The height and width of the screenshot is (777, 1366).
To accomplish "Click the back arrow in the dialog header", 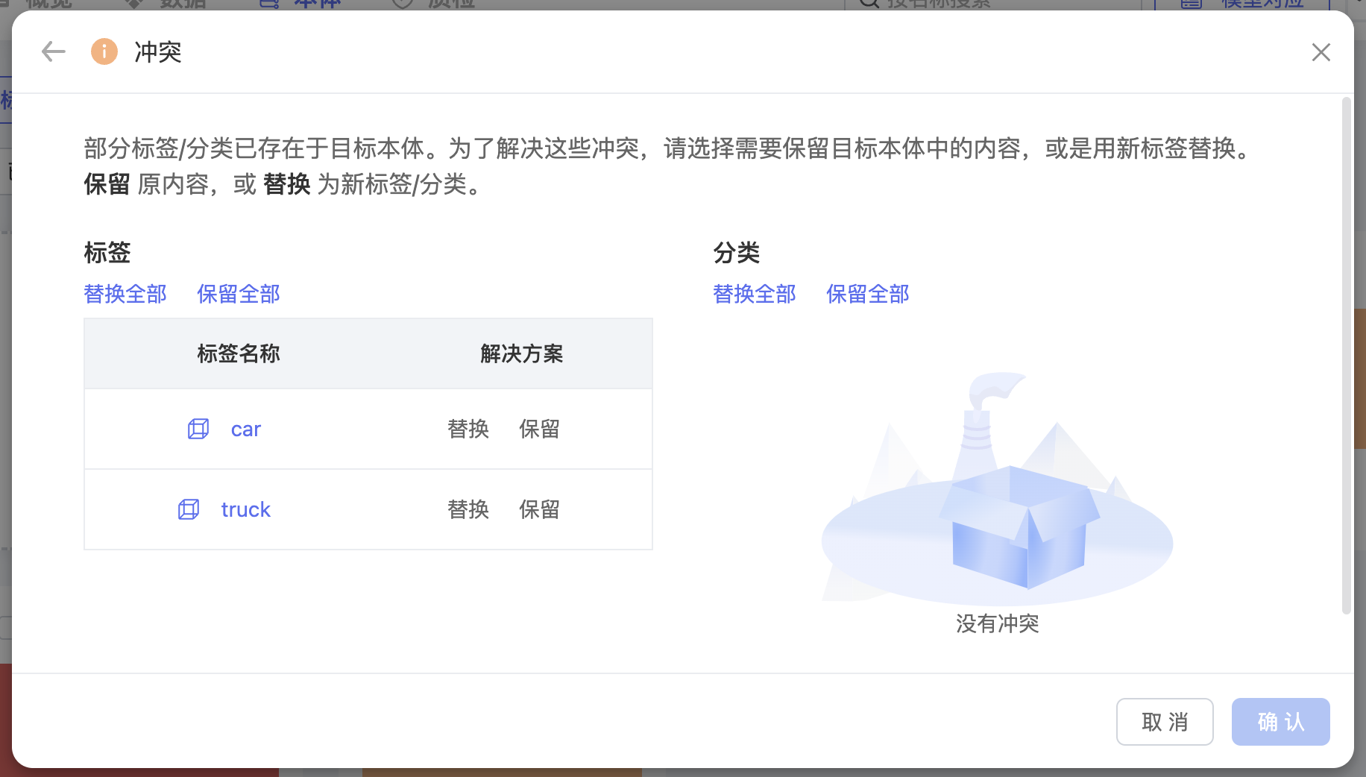I will click(x=54, y=51).
